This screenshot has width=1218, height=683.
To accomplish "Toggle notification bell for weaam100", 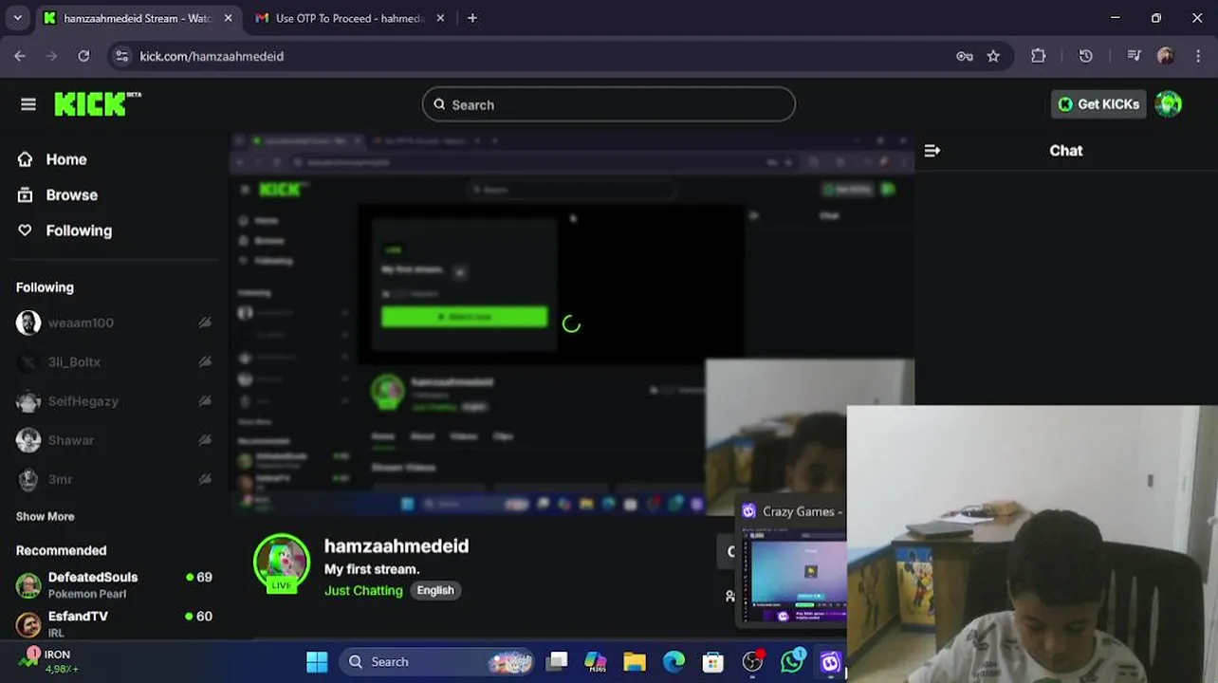I will [x=204, y=323].
